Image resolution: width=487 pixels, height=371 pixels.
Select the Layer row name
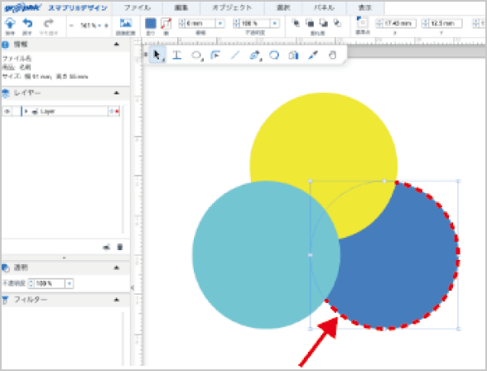tap(47, 111)
